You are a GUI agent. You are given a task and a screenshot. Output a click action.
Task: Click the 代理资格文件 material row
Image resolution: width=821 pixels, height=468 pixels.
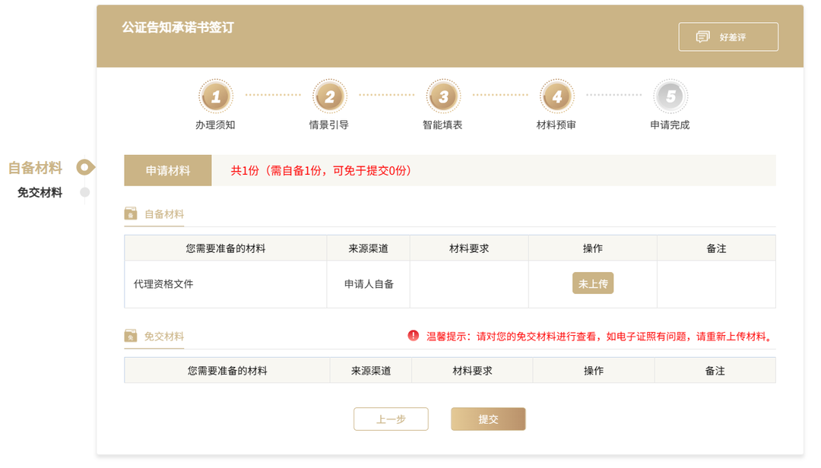tap(163, 284)
